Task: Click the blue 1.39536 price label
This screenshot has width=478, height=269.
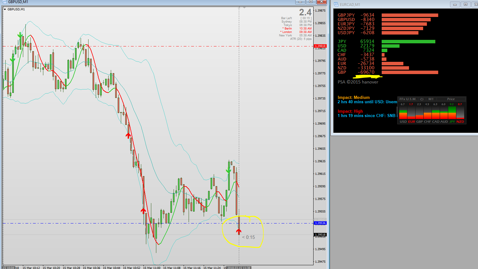Action: coord(320,223)
